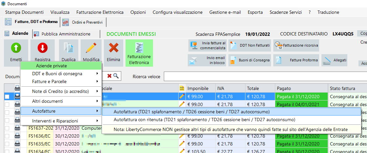Viewport: 367px width, 153px height.
Task: Click the Ricerca veloce input field
Action: [x=262, y=76]
